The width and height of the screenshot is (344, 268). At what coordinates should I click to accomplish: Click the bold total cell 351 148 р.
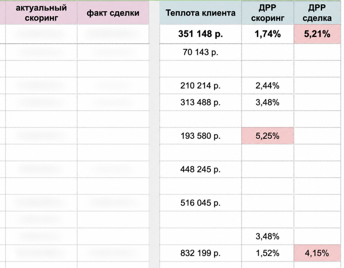200,34
